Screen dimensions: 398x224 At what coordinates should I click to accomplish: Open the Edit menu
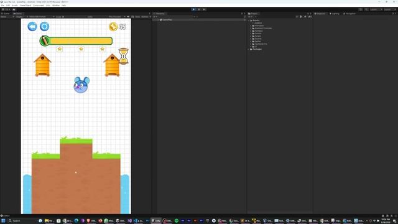click(x=8, y=5)
